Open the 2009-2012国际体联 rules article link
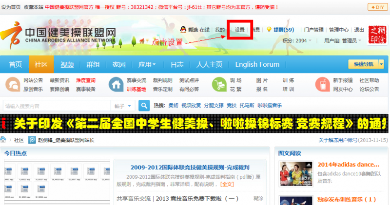 [190, 167]
